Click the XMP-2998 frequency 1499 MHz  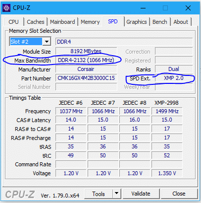click(167, 111)
